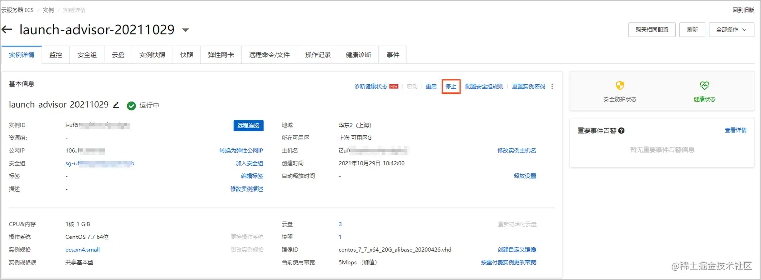Switch to the 实例详情 tab
This screenshot has height=280, width=761.
point(22,55)
